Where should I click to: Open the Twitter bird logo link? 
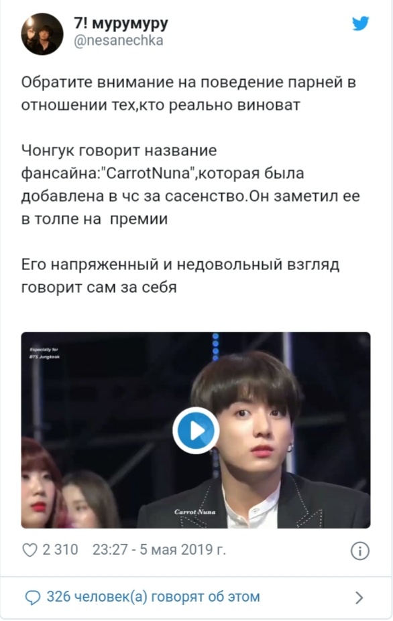361,23
